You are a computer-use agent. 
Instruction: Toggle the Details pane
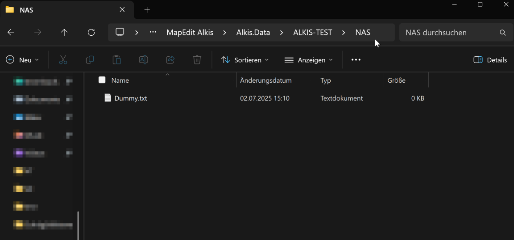pos(490,60)
